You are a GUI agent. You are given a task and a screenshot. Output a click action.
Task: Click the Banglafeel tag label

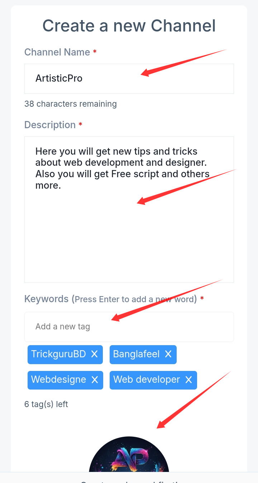pos(136,354)
